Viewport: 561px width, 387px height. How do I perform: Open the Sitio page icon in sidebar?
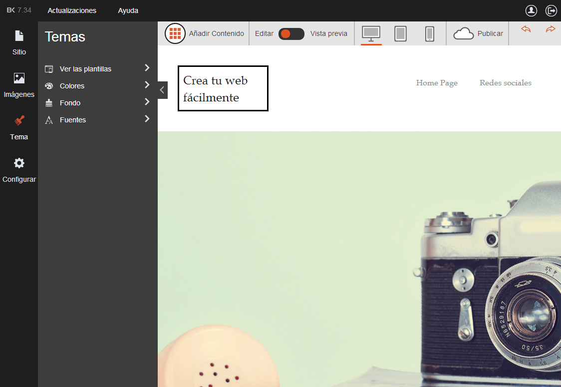point(19,36)
